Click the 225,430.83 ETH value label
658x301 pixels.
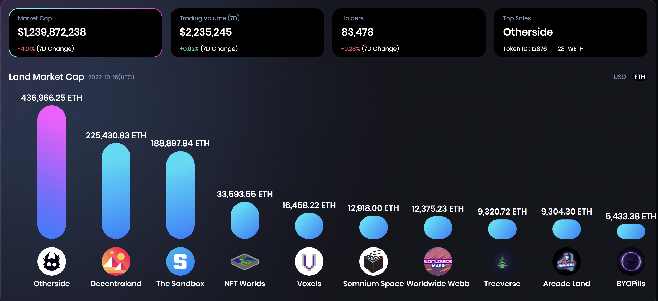pyautogui.click(x=116, y=135)
